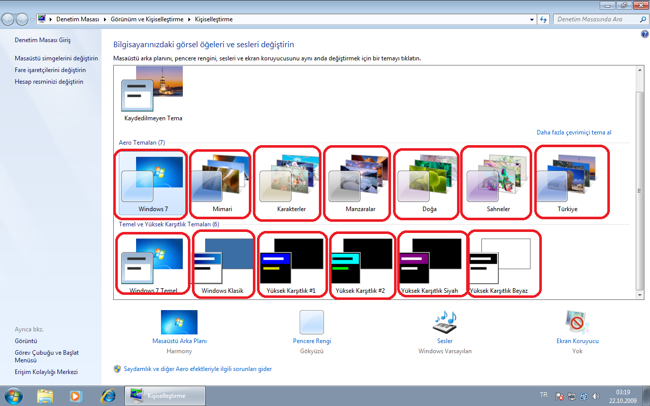The image size is (650, 406).
Task: Click scrollbar up arrow in themes list
Action: [640, 71]
